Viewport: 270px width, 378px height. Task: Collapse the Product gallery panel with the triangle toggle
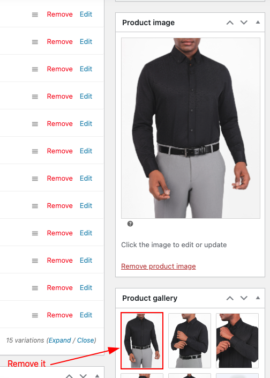click(x=258, y=298)
